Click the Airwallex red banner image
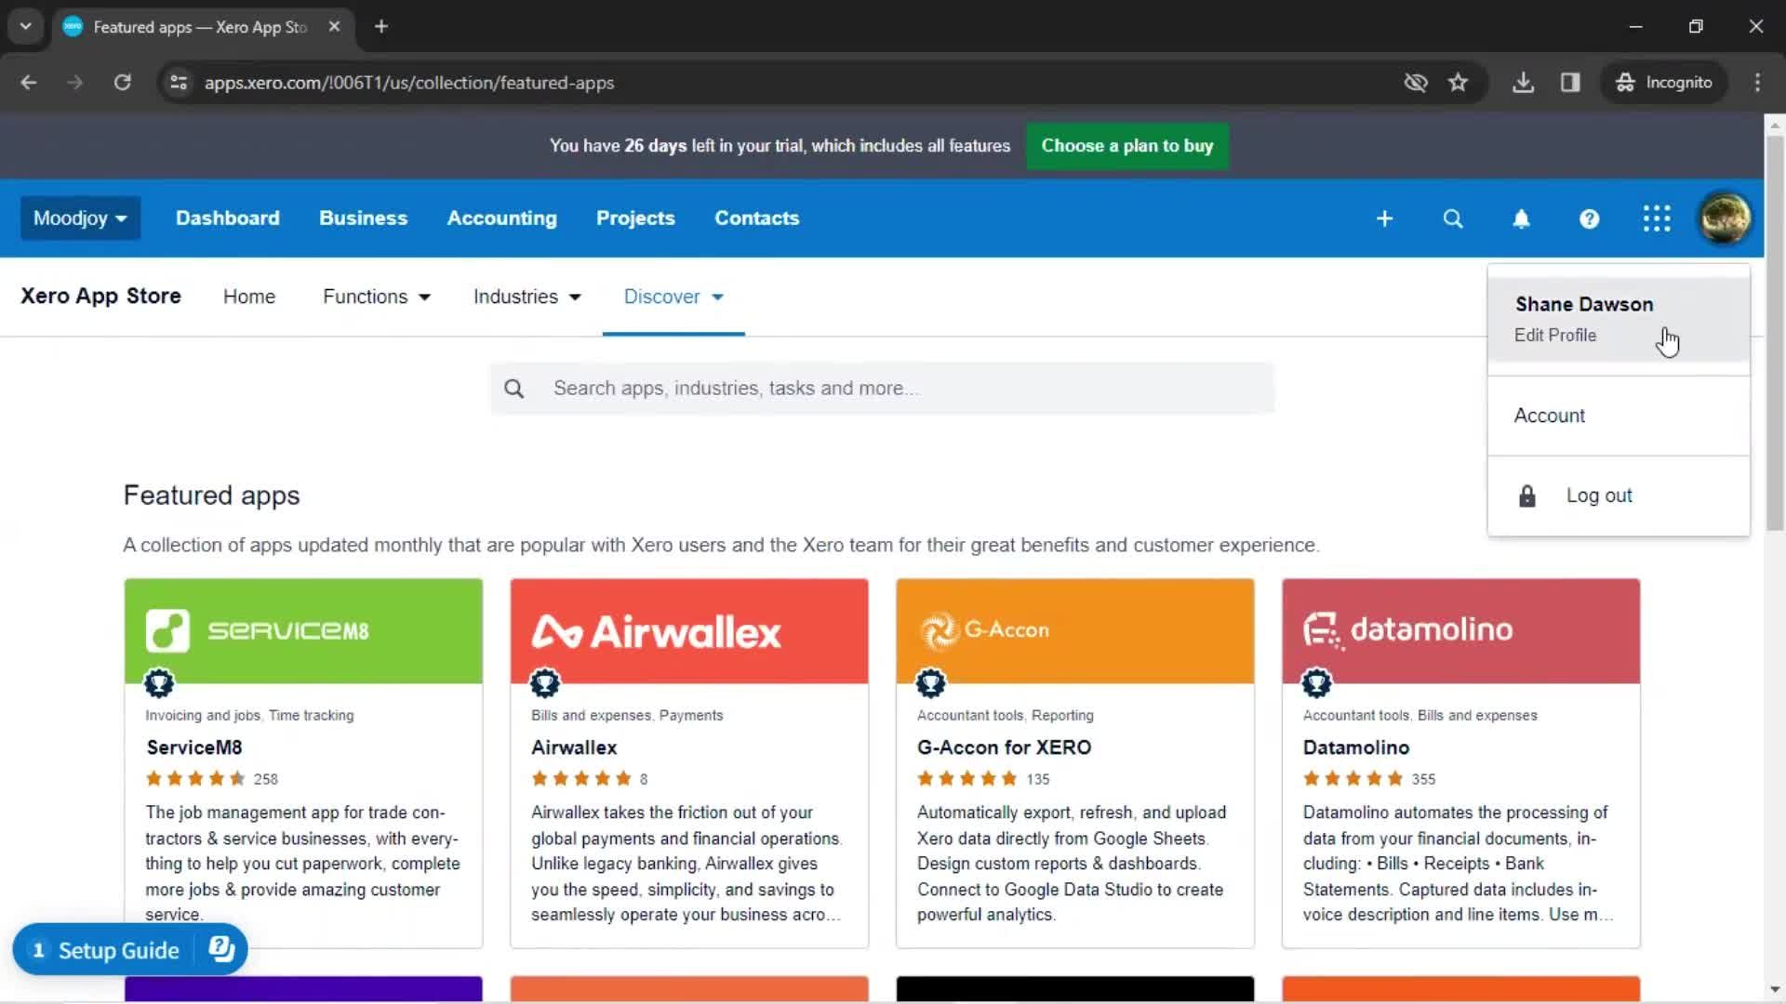 point(689,631)
